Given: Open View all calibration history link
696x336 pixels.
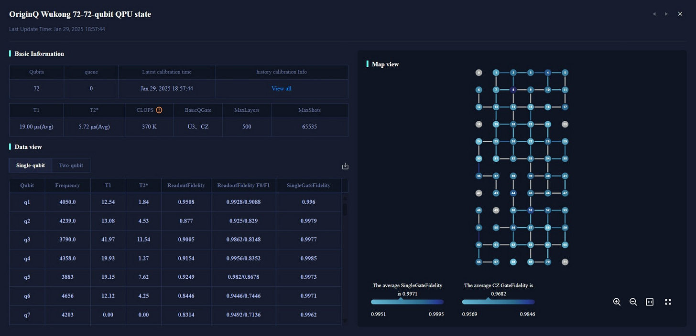Looking at the screenshot, I should [x=282, y=88].
